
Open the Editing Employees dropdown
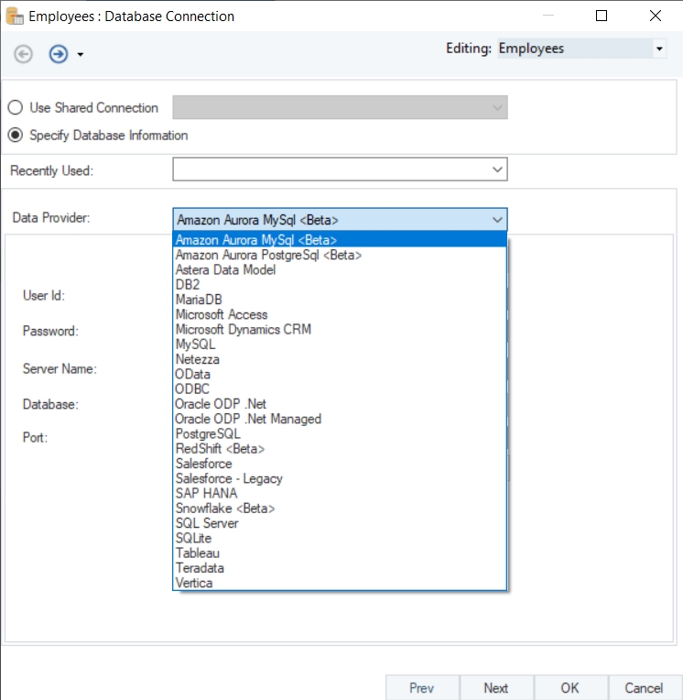point(659,49)
